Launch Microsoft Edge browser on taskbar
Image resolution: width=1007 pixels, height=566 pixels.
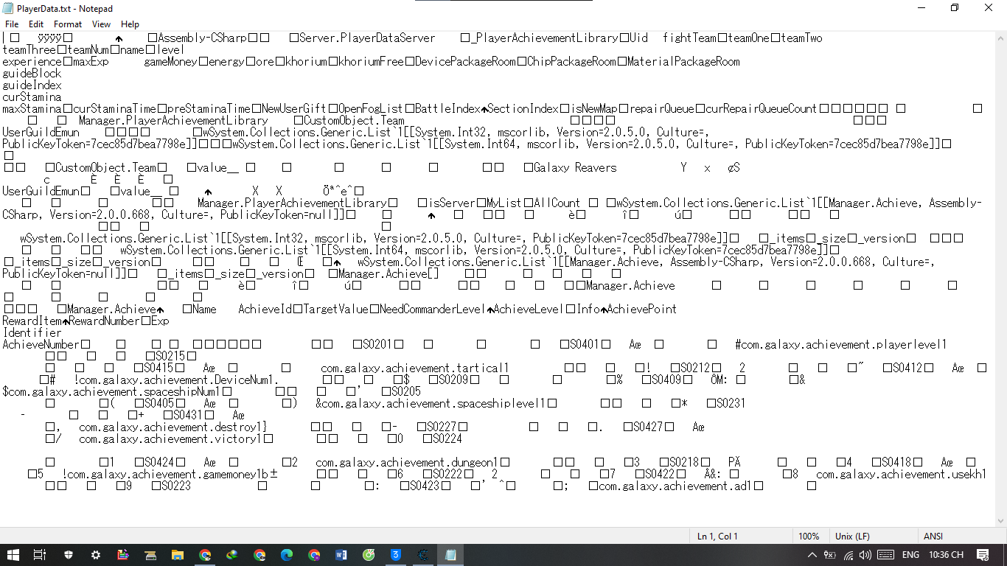pyautogui.click(x=287, y=553)
